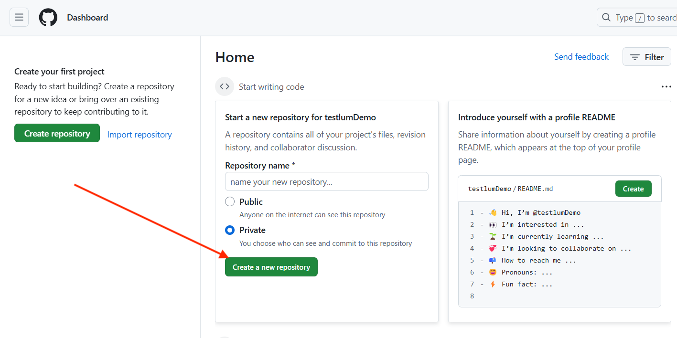The height and width of the screenshot is (338, 677).
Task: Click the line "How to reach me ..."
Action: pyautogui.click(x=539, y=260)
